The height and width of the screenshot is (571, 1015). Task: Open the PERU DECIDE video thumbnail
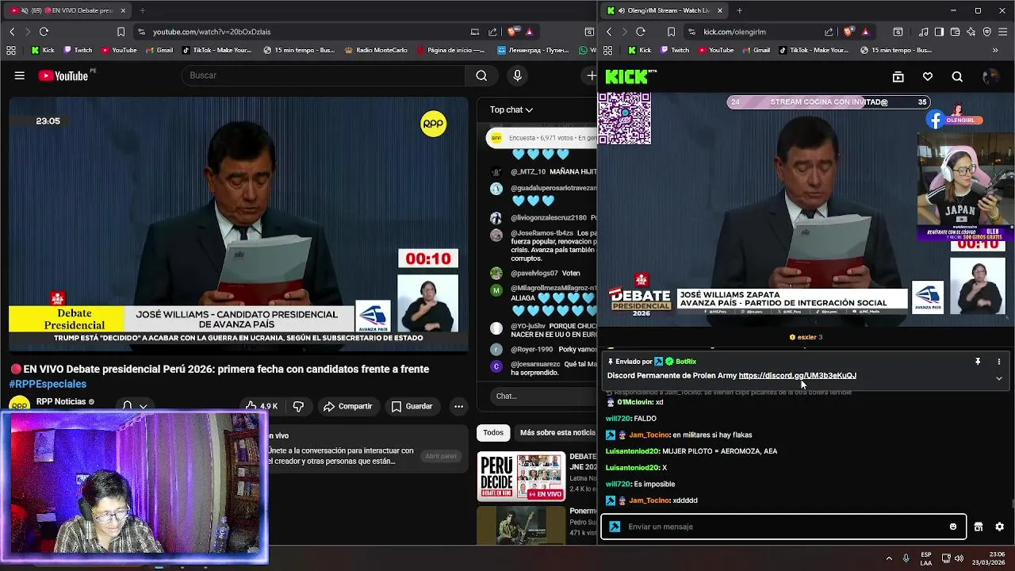tap(521, 477)
